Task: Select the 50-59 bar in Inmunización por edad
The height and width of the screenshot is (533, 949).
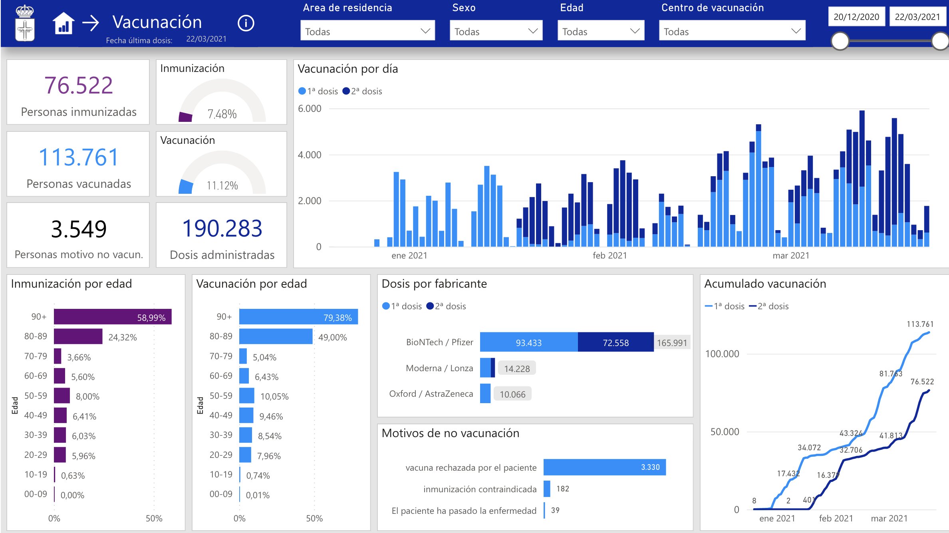Action: pyautogui.click(x=62, y=396)
